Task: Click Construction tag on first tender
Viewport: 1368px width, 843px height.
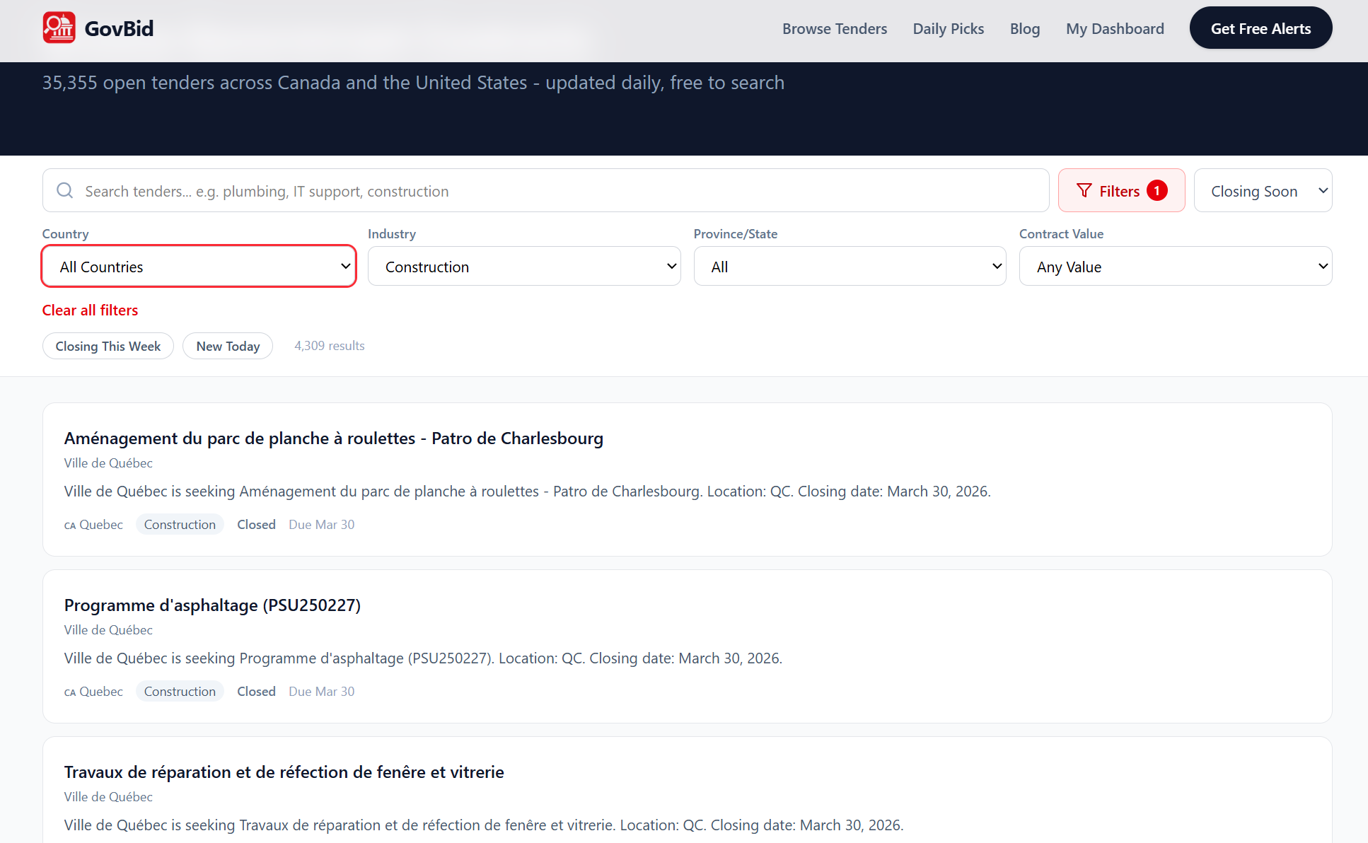Action: click(180, 525)
